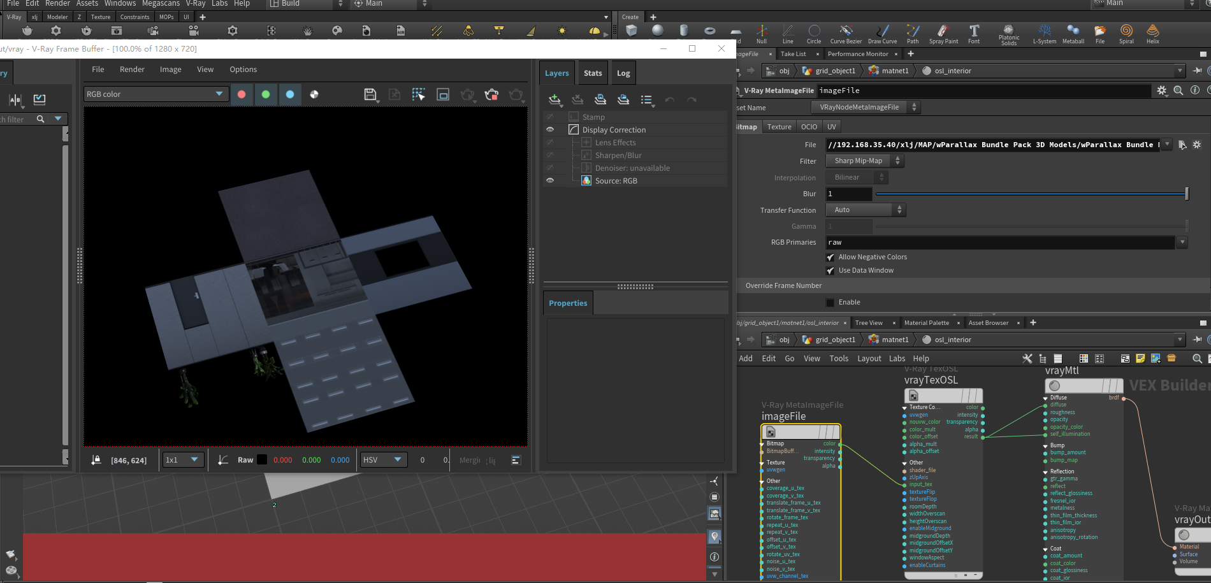Viewport: 1211px width, 583px height.
Task: Open VRayNodeMetaImageFile preset dropdown
Action: 865,107
